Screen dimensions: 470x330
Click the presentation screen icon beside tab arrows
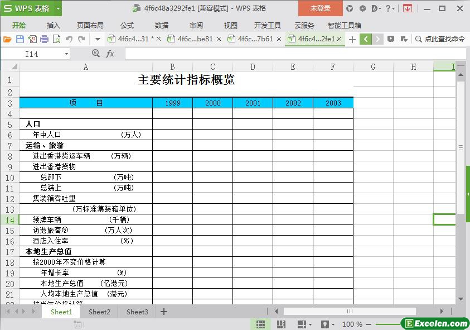pyautogui.click(x=391, y=39)
